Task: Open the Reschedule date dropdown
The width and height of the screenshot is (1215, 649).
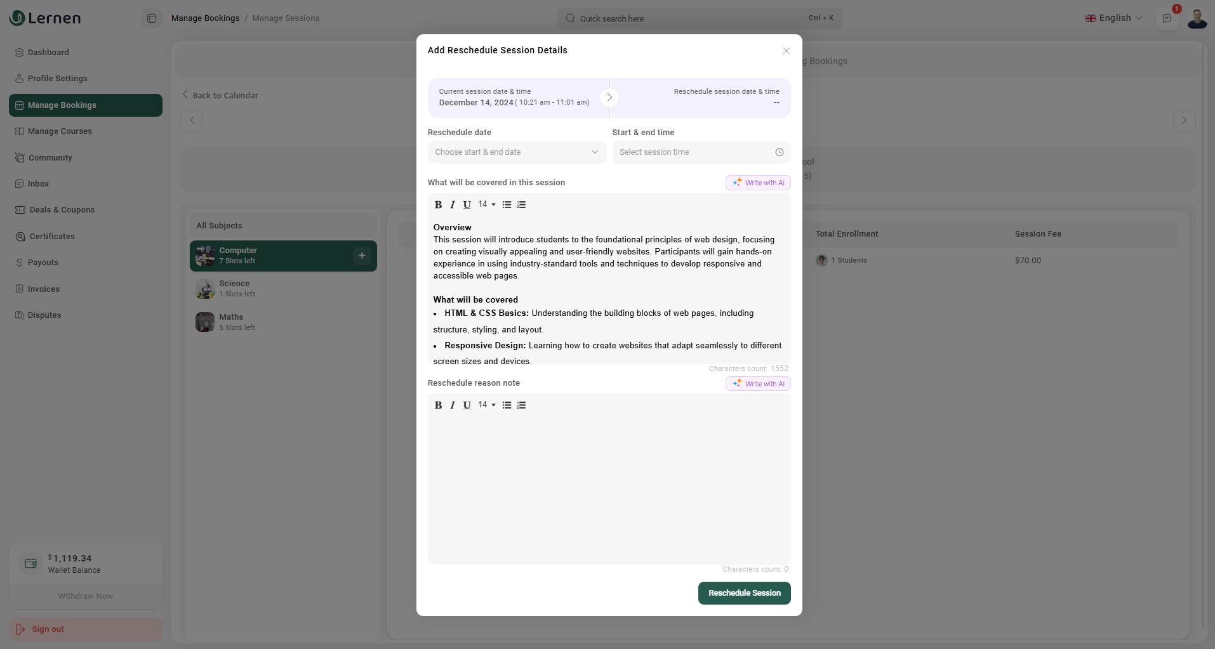Action: point(517,152)
